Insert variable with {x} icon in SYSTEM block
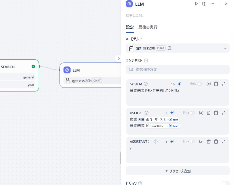 point(209,84)
